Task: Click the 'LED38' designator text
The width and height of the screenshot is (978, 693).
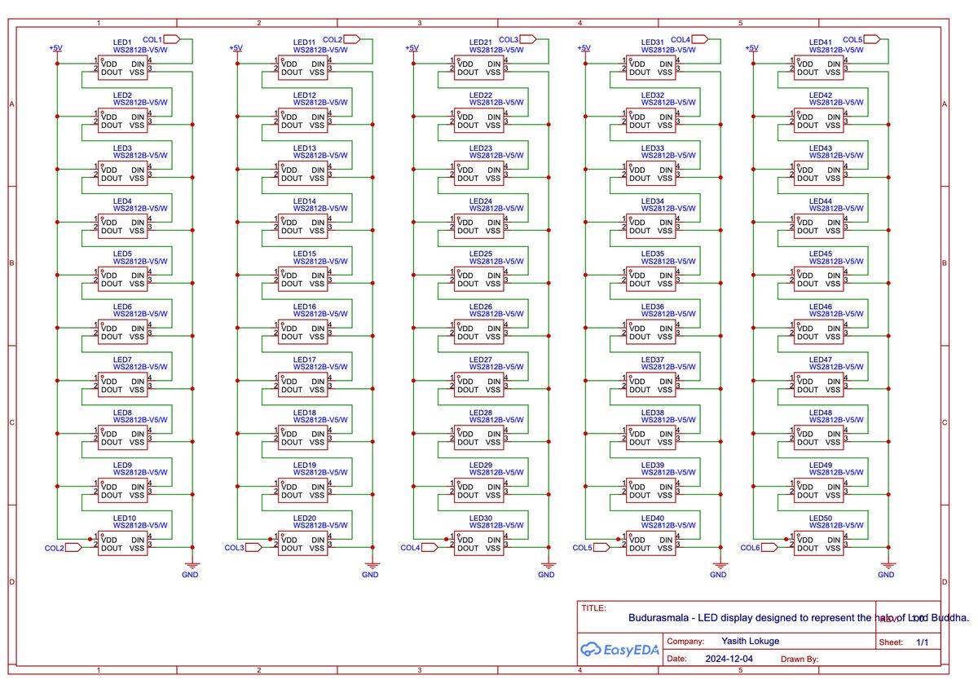Action: click(653, 413)
